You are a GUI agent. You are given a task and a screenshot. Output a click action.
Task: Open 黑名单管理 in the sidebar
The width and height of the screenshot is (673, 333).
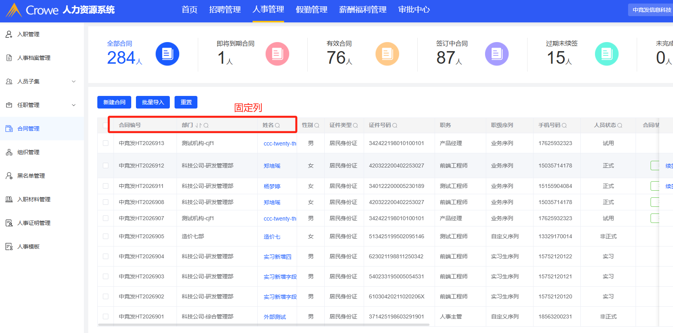pyautogui.click(x=31, y=176)
